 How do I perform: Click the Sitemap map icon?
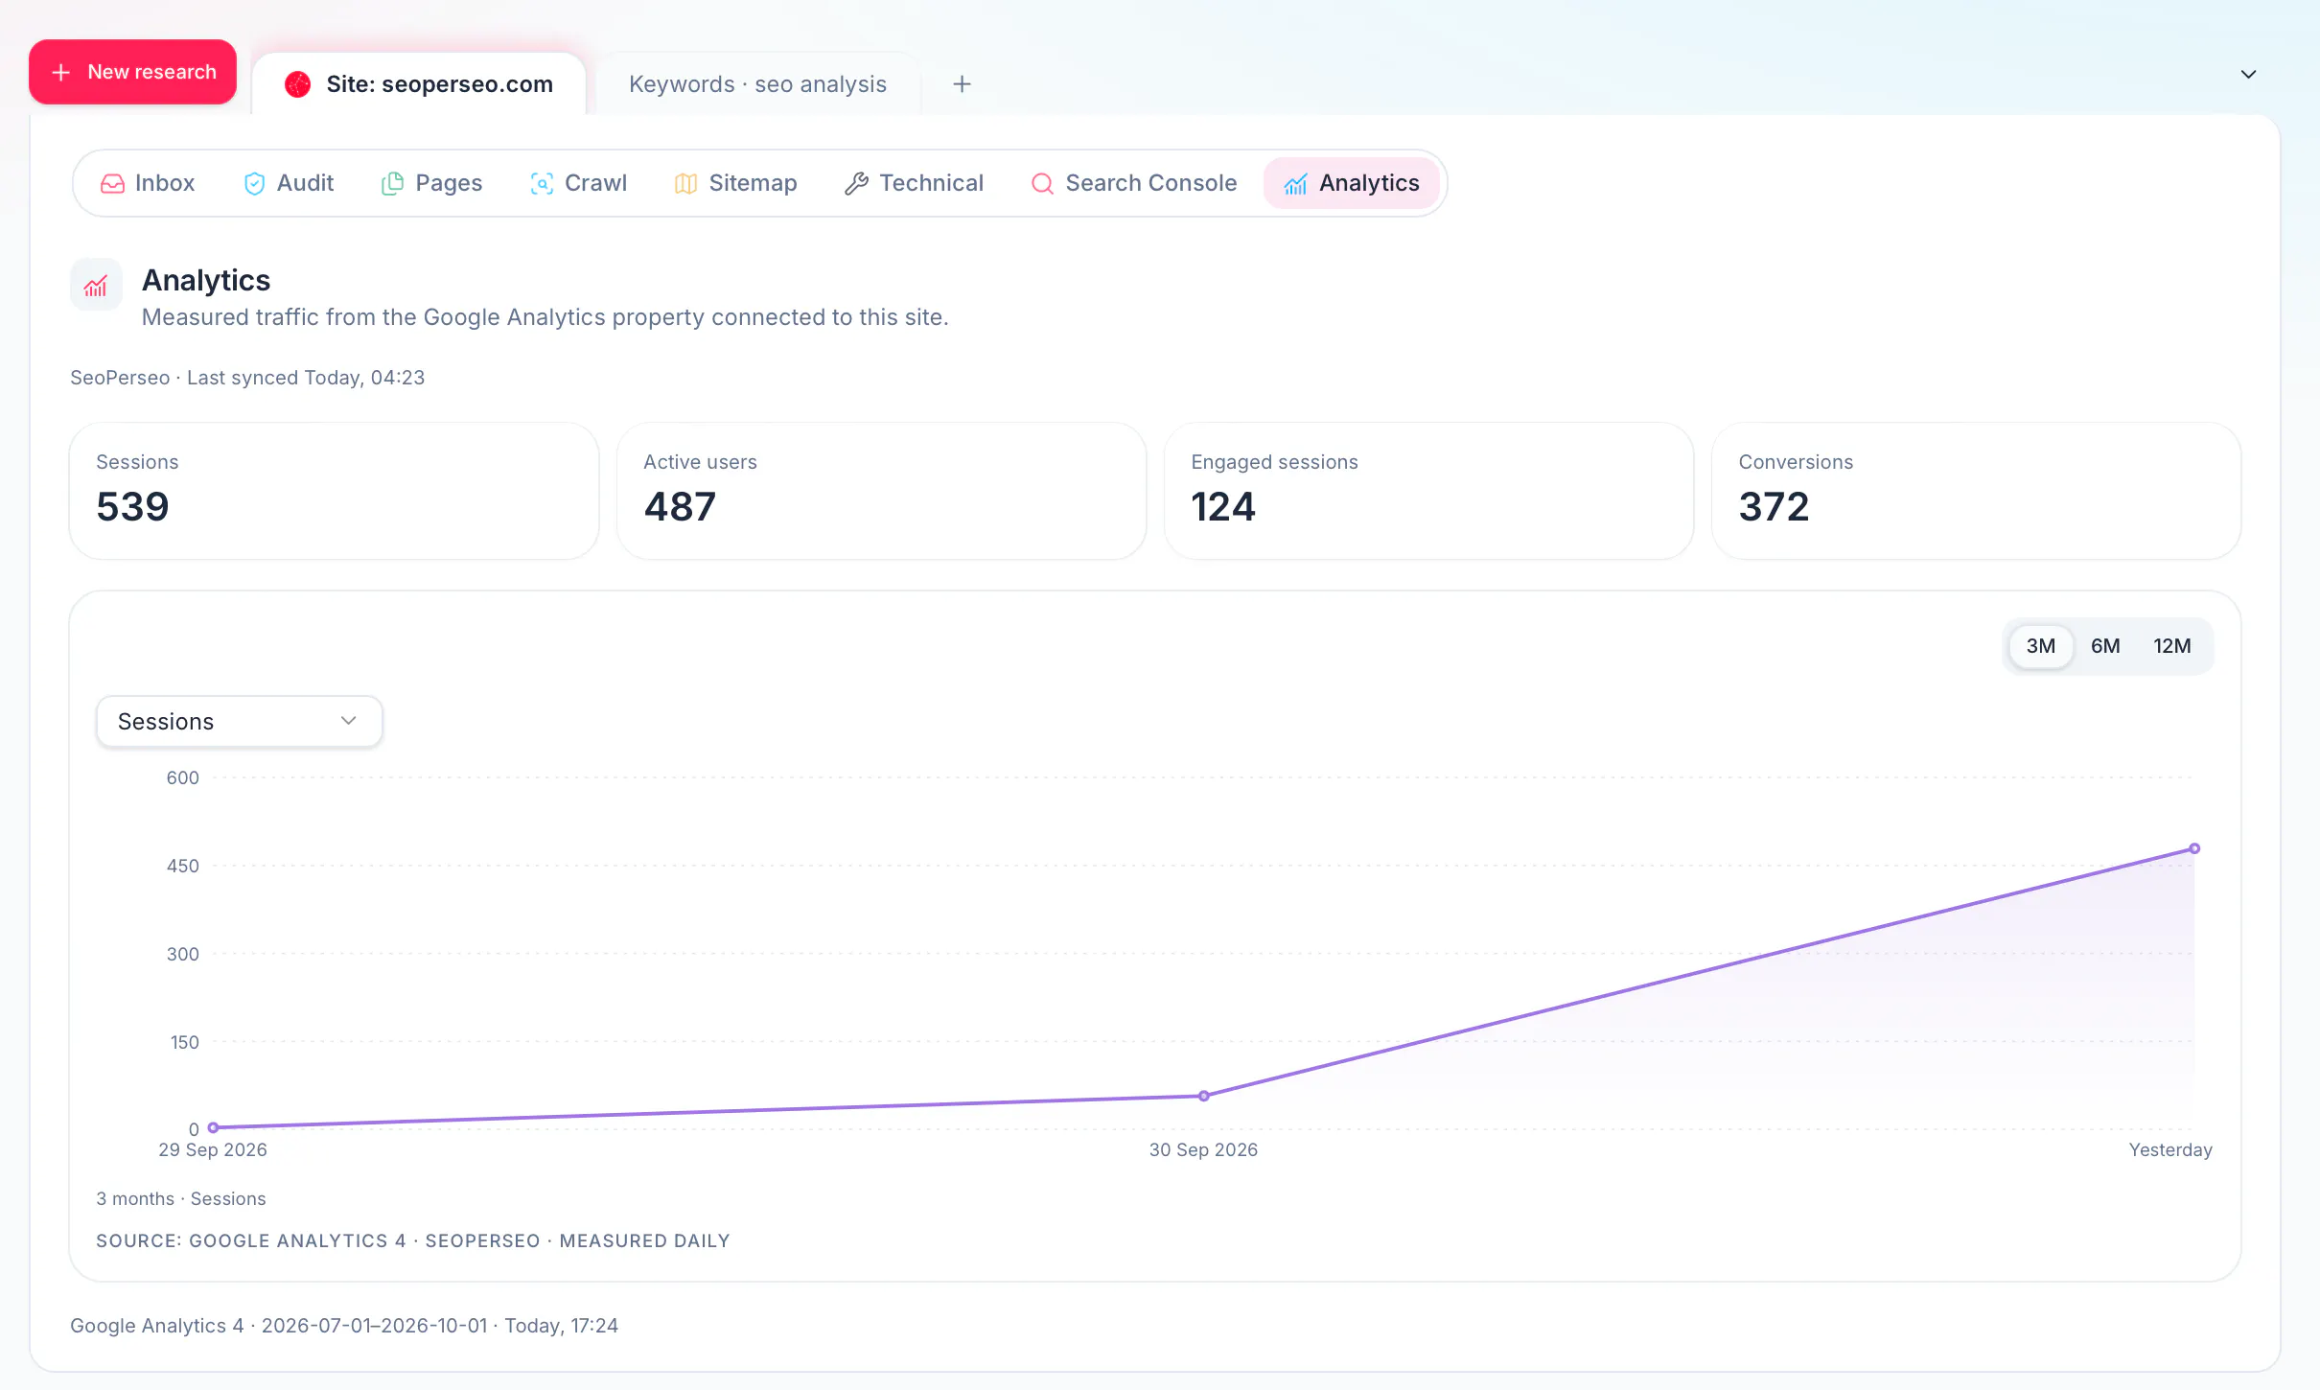[685, 183]
